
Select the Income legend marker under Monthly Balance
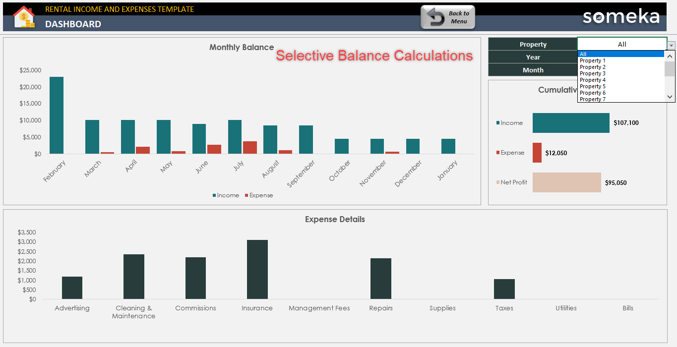215,195
